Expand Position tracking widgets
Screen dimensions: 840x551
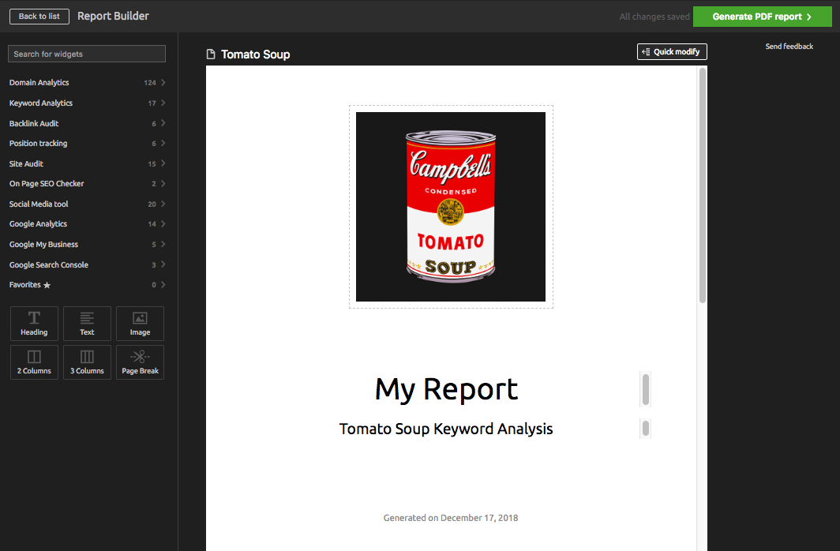87,143
